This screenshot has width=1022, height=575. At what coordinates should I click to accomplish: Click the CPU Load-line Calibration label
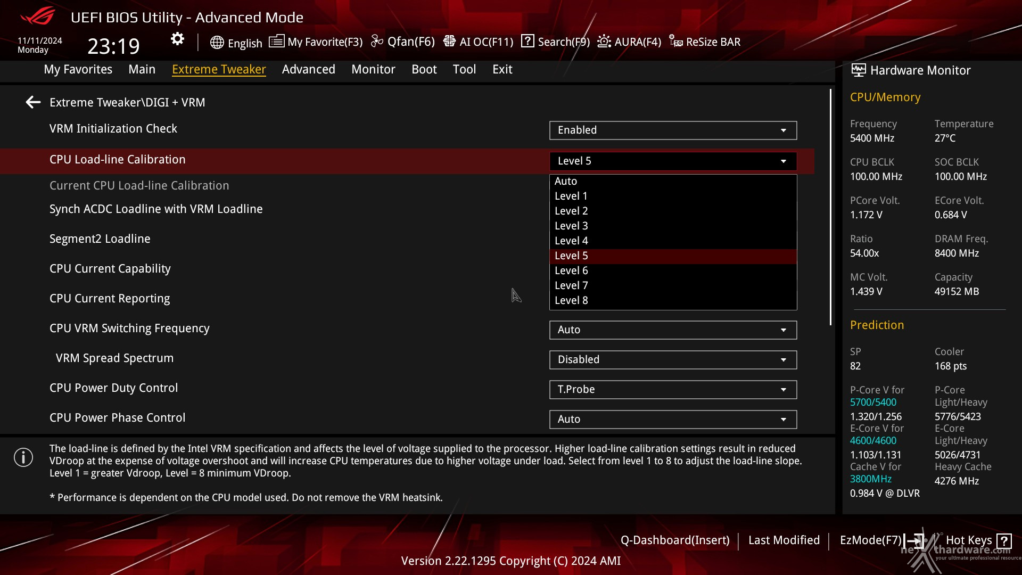click(x=118, y=160)
